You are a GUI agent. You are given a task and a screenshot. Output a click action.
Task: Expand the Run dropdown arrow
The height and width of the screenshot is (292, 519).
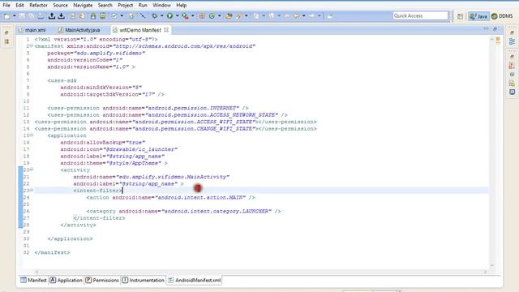[x=177, y=16]
